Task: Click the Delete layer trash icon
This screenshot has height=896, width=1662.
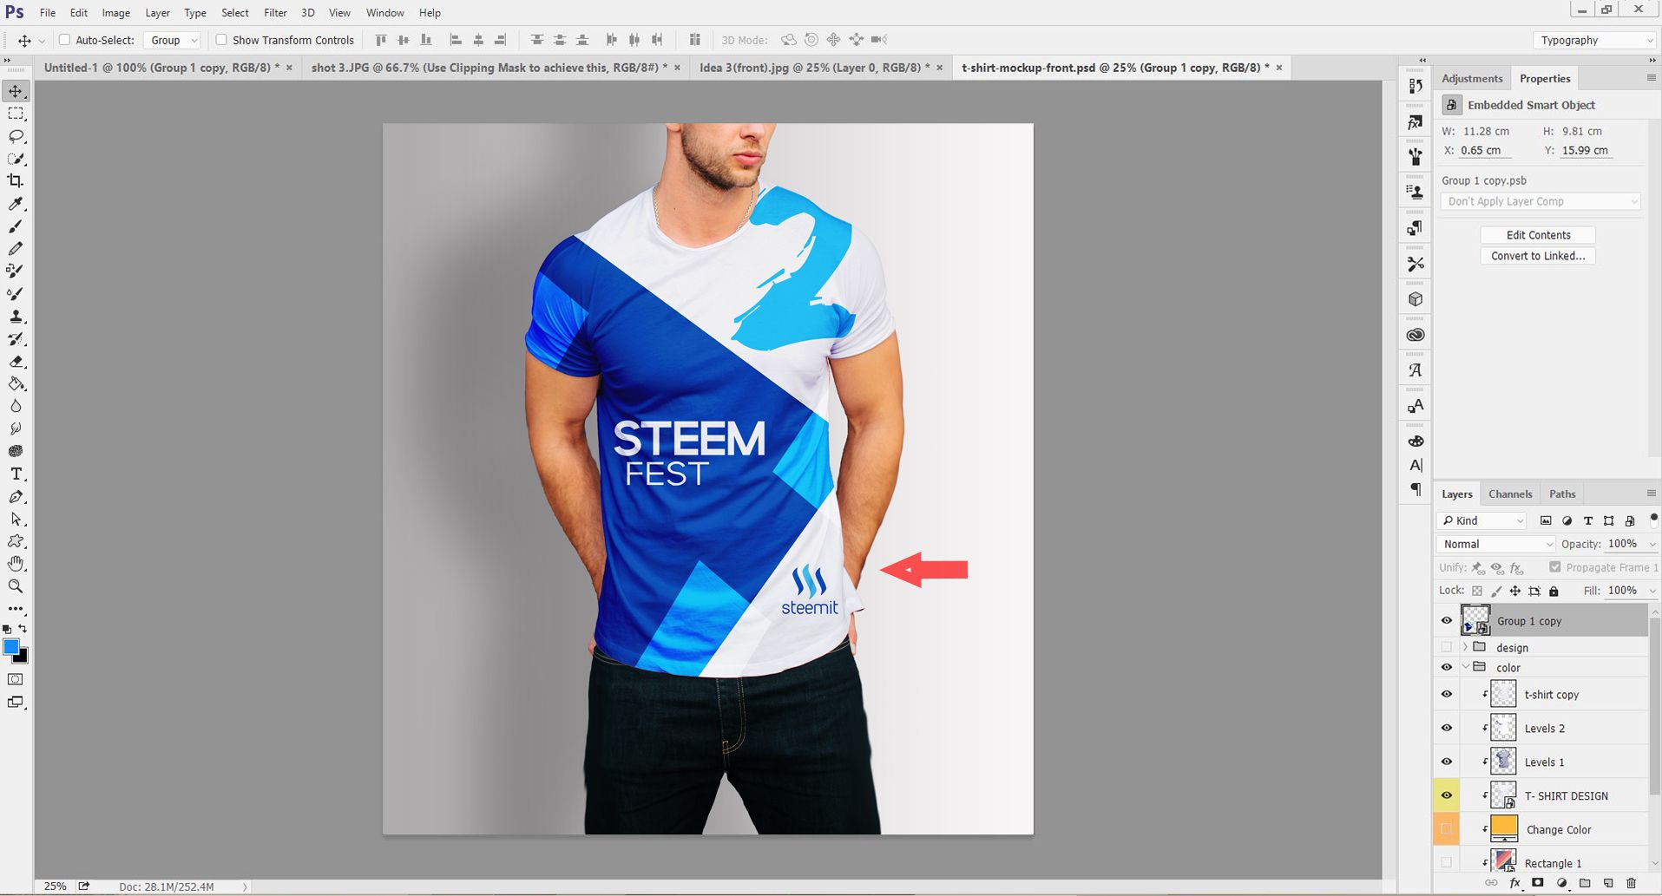Action: [x=1631, y=883]
